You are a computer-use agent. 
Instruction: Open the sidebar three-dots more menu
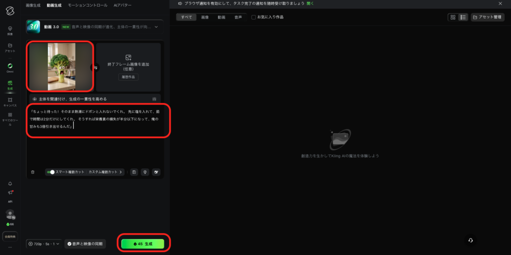point(10,248)
